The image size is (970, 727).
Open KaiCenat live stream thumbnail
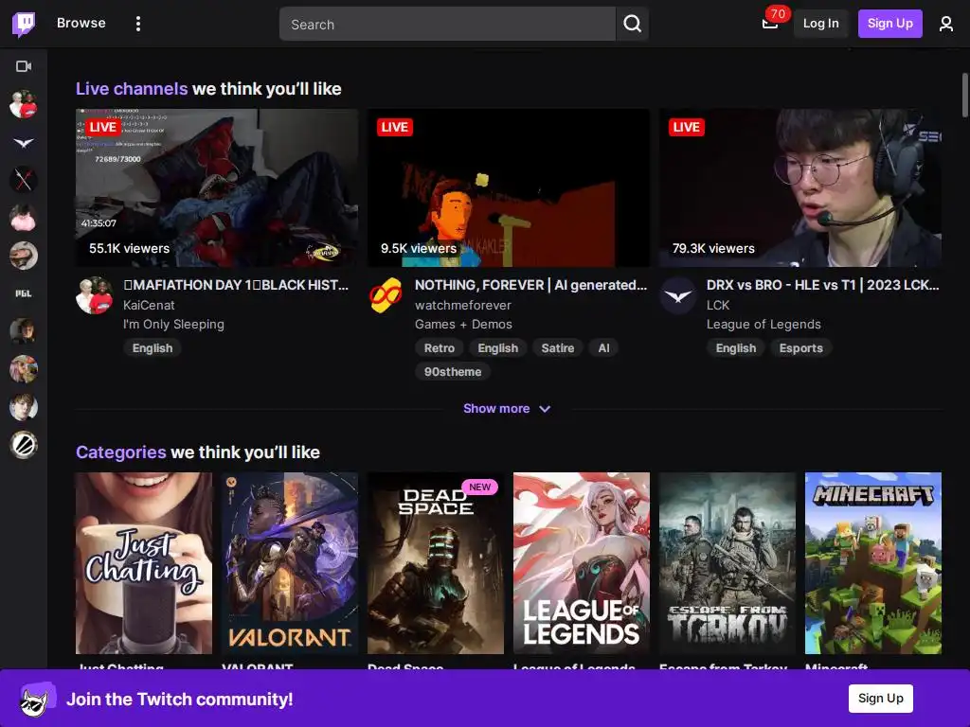click(217, 188)
